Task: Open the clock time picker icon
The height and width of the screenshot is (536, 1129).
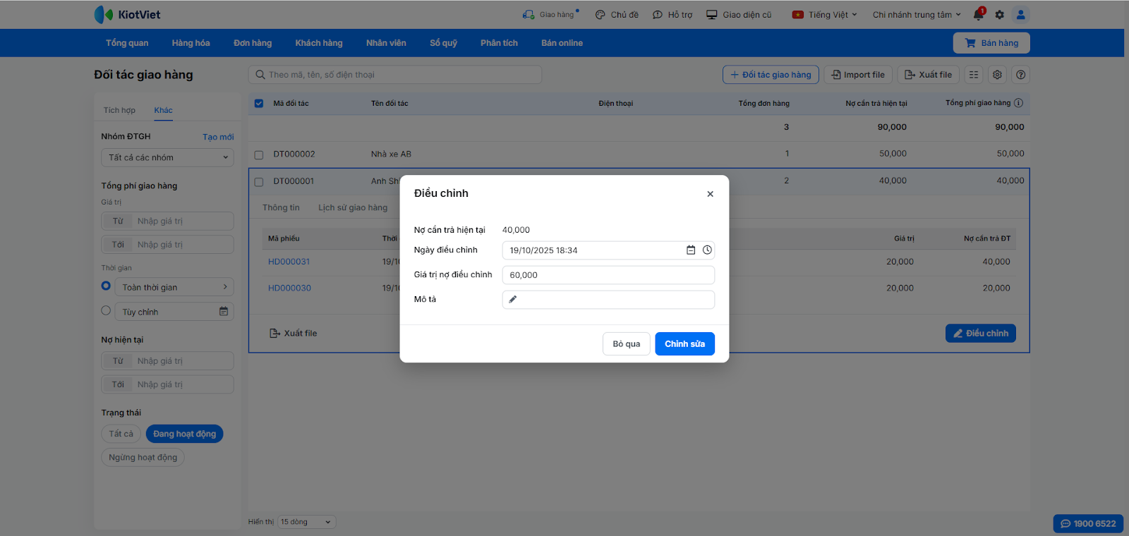Action: click(707, 250)
